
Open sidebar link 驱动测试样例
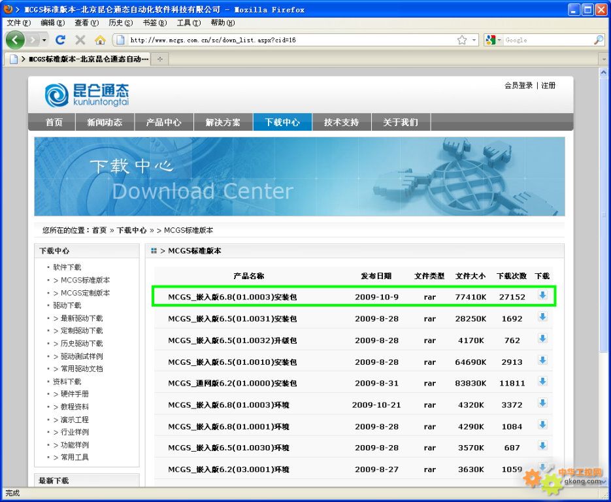tap(82, 357)
